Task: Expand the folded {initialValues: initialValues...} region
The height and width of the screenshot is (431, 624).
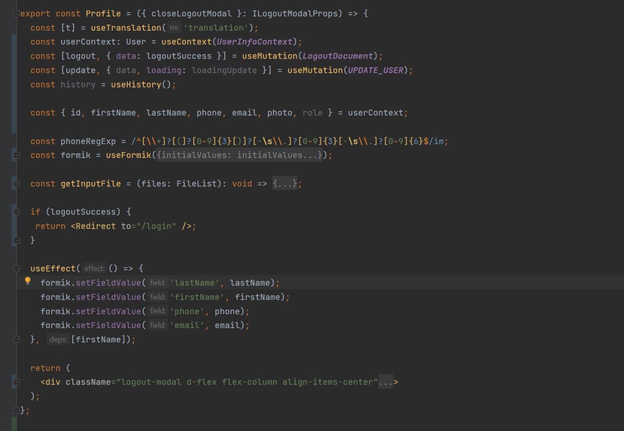Action: click(x=239, y=155)
